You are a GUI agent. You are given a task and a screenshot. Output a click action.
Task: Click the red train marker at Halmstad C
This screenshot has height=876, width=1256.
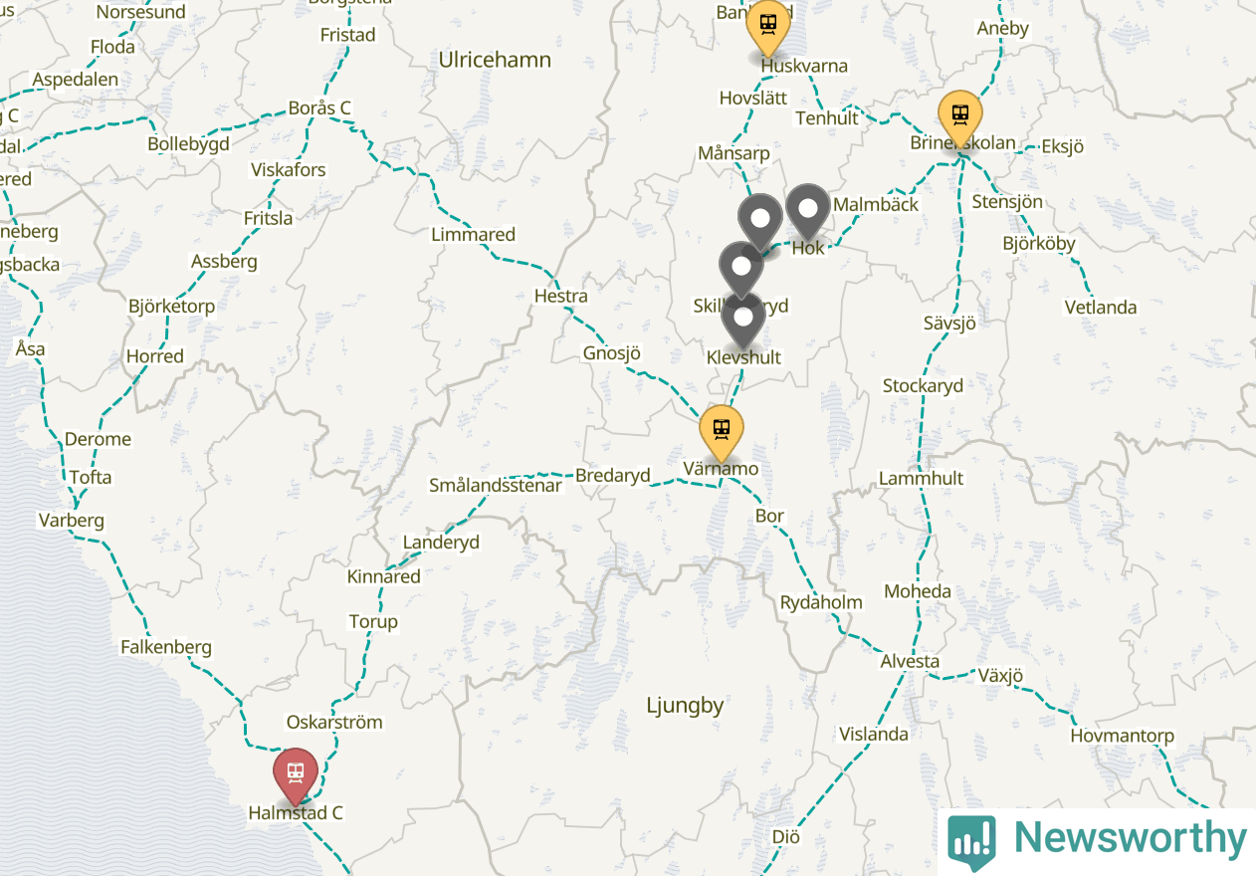pyautogui.click(x=296, y=773)
